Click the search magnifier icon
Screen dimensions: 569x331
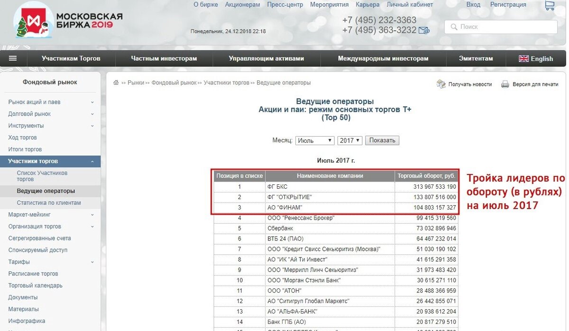(454, 27)
